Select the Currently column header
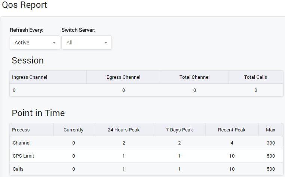Viewport: 285px width, 177px height. (x=73, y=130)
